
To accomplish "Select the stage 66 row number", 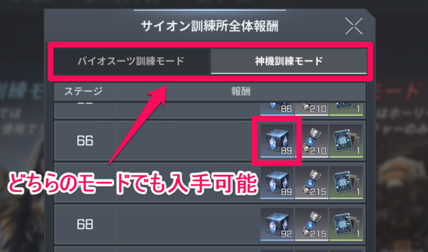I will (85, 141).
